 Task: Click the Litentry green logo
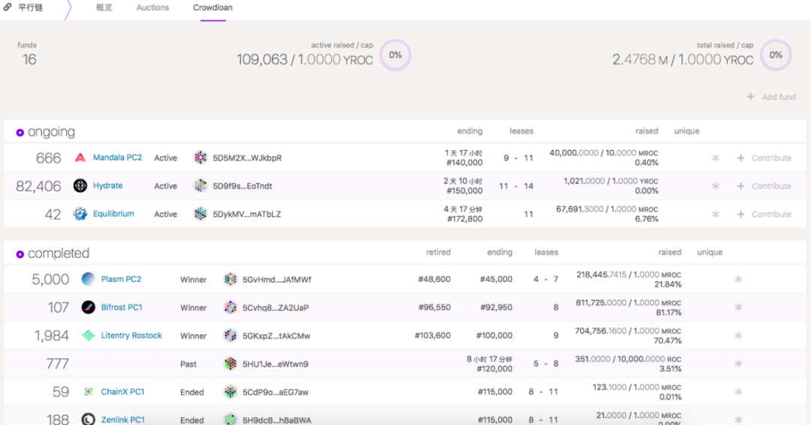89,336
